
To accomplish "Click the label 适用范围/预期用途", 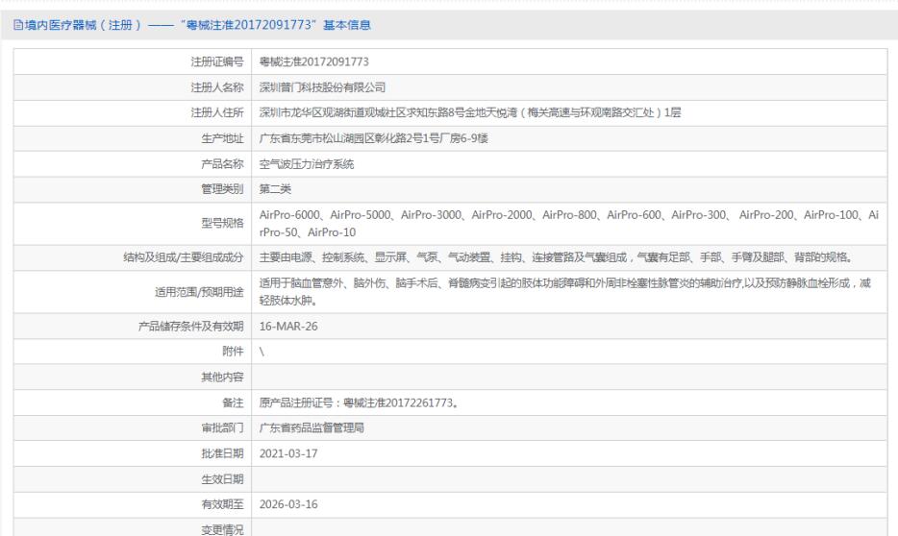I will point(199,292).
